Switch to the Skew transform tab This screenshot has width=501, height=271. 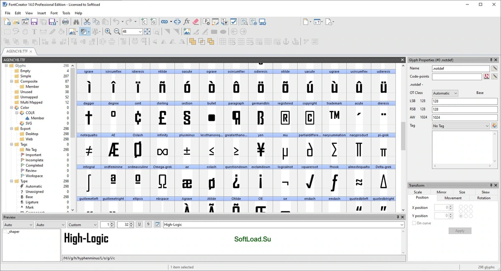486,192
